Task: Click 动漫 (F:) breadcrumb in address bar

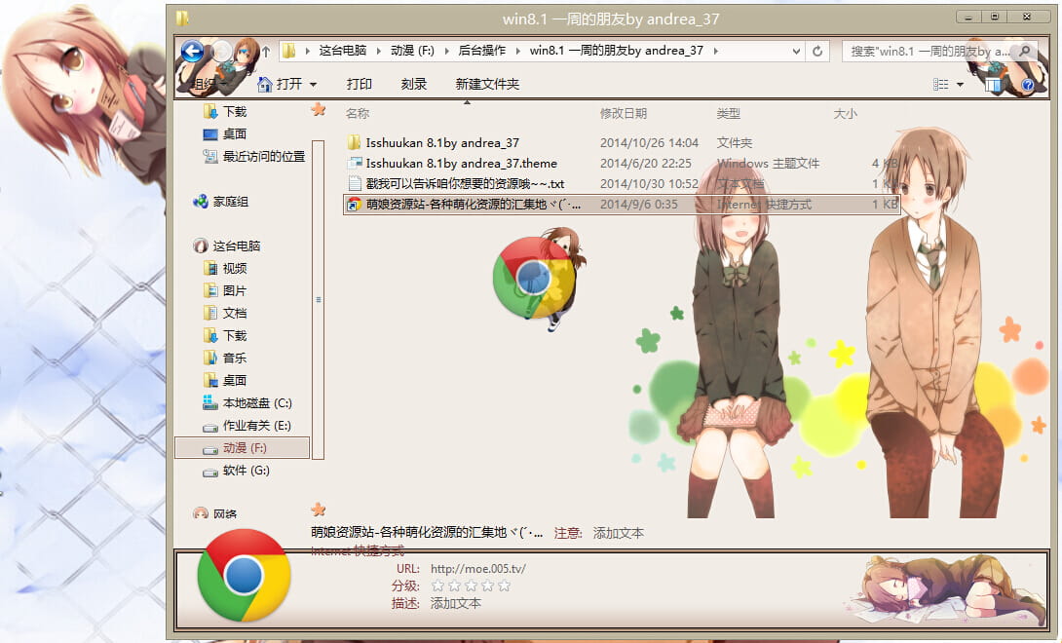Action: pos(412,51)
